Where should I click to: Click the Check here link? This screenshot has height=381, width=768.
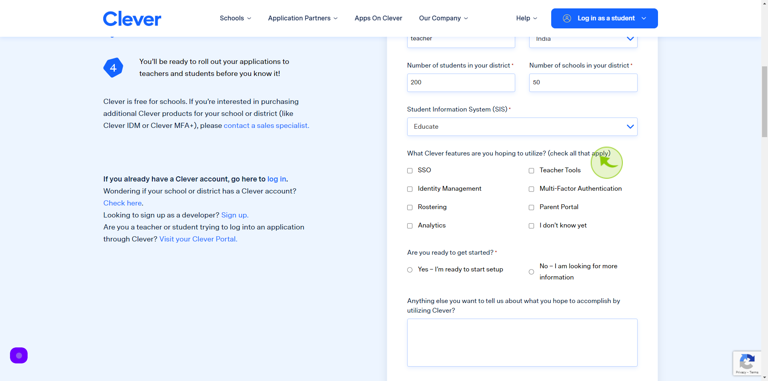pyautogui.click(x=122, y=203)
